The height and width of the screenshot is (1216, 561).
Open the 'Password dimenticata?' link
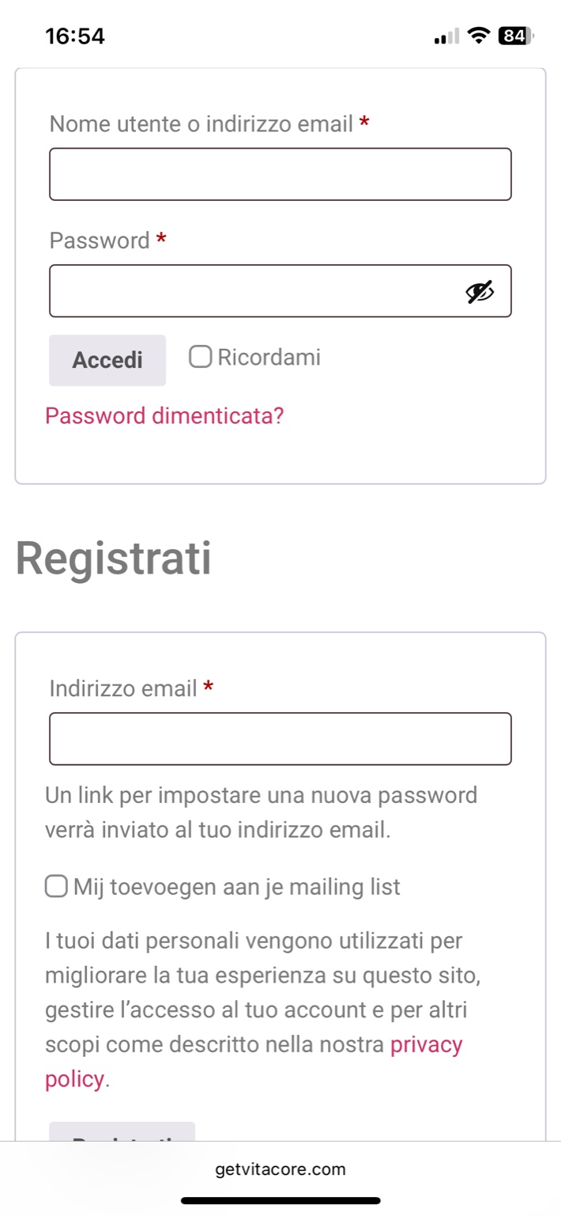pos(164,415)
